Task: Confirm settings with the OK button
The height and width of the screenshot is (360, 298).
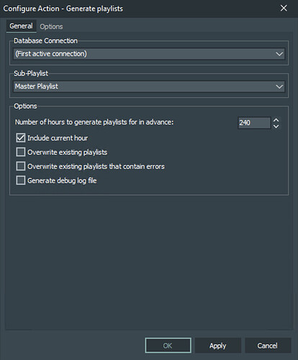Action: [168, 346]
